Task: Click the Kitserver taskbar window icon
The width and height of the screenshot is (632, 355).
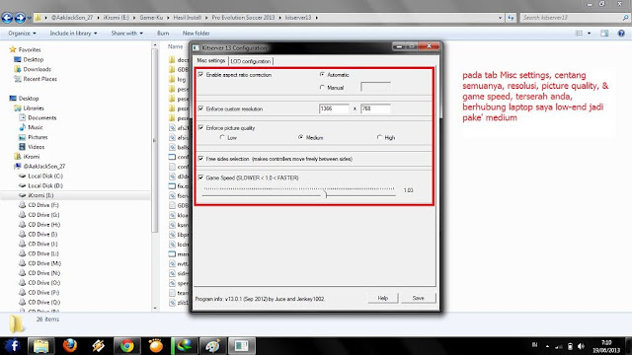Action: pyautogui.click(x=241, y=346)
